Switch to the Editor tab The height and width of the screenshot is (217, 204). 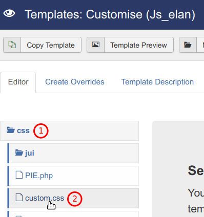[18, 82]
